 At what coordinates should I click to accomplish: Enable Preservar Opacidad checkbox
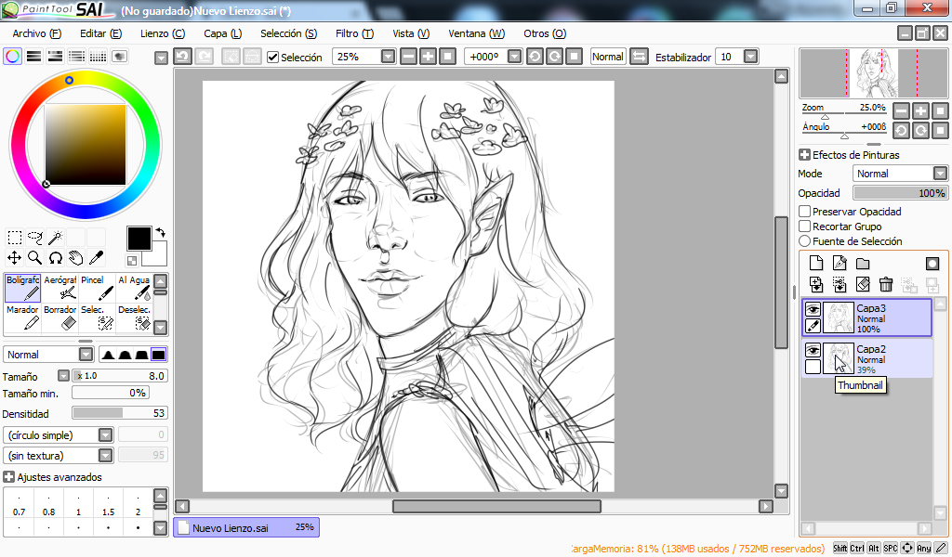804,211
